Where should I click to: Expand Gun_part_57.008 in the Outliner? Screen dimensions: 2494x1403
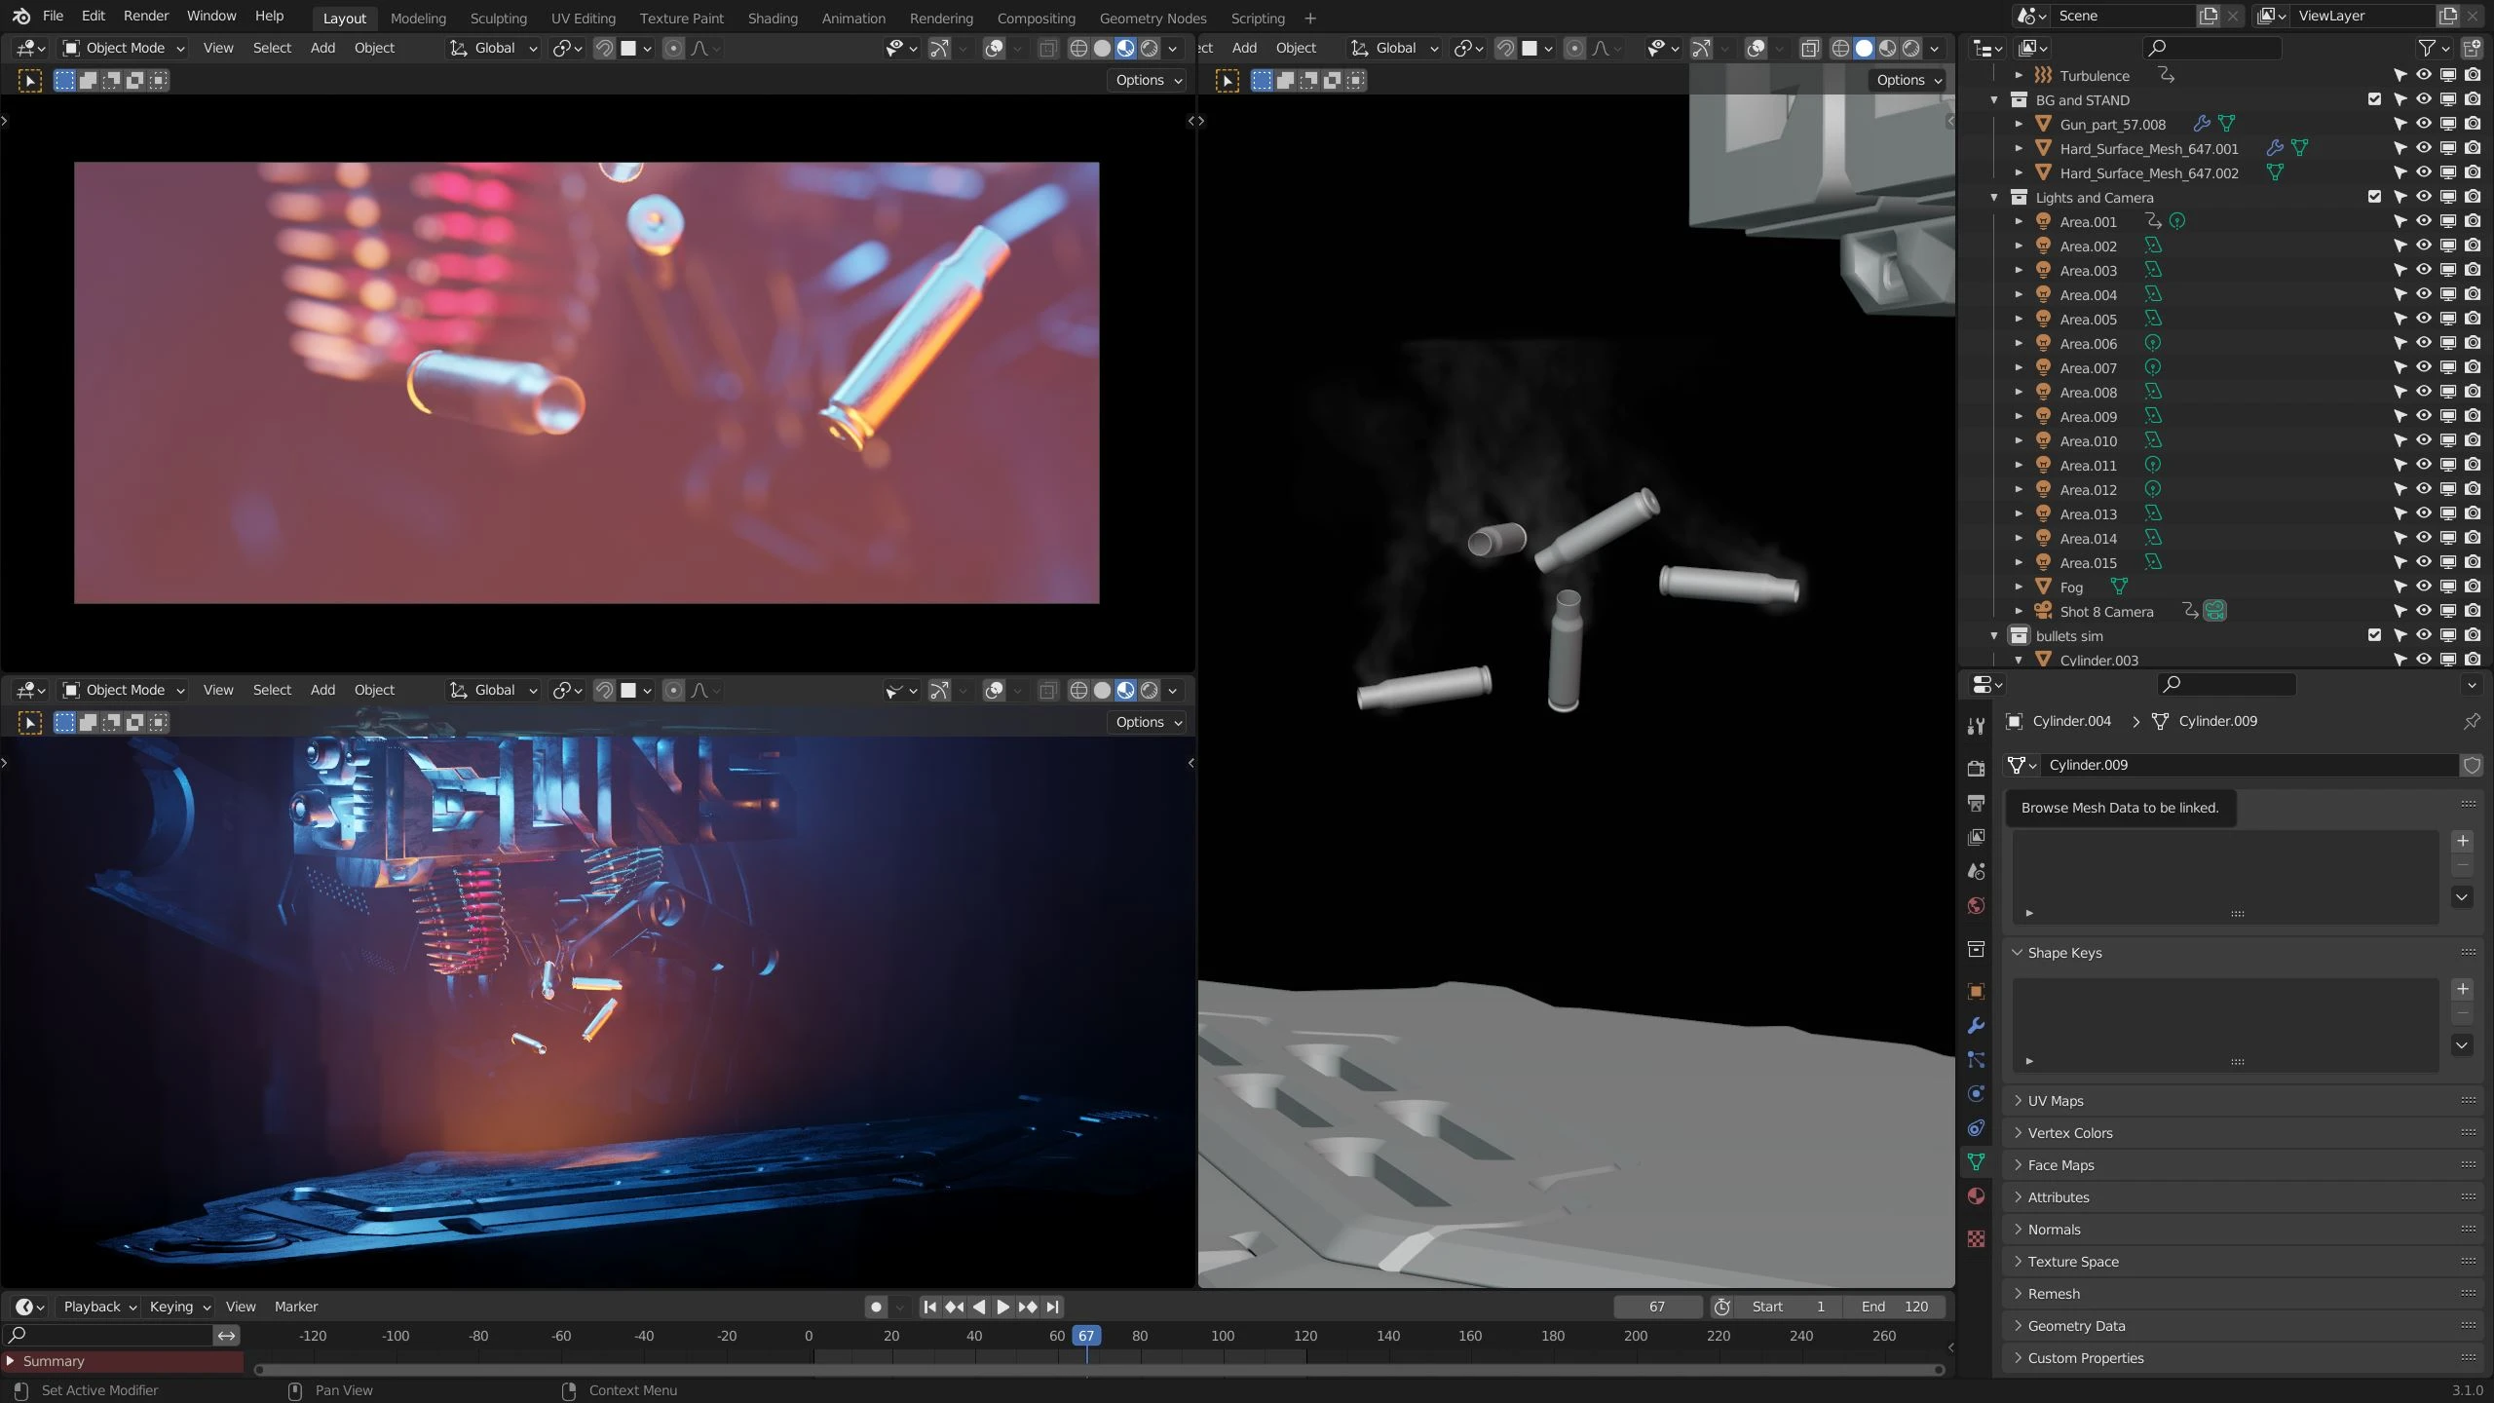(2018, 124)
